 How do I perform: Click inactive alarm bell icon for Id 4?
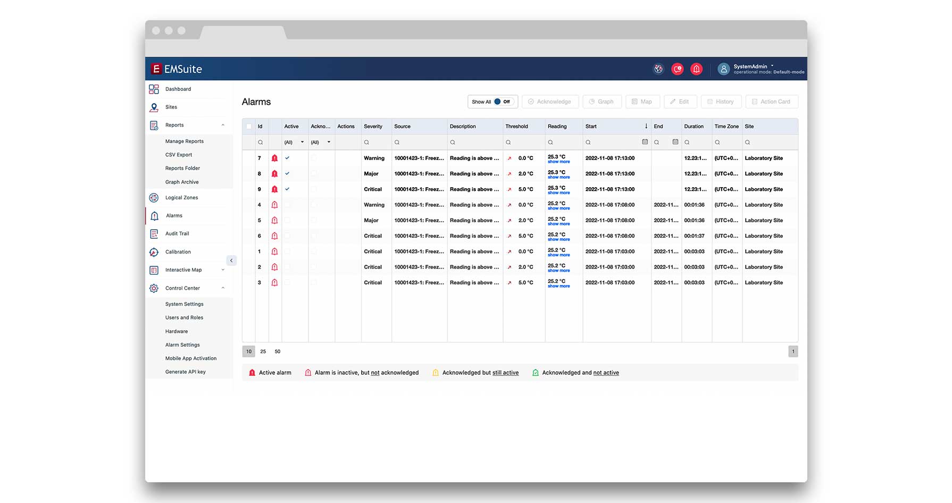(x=274, y=205)
